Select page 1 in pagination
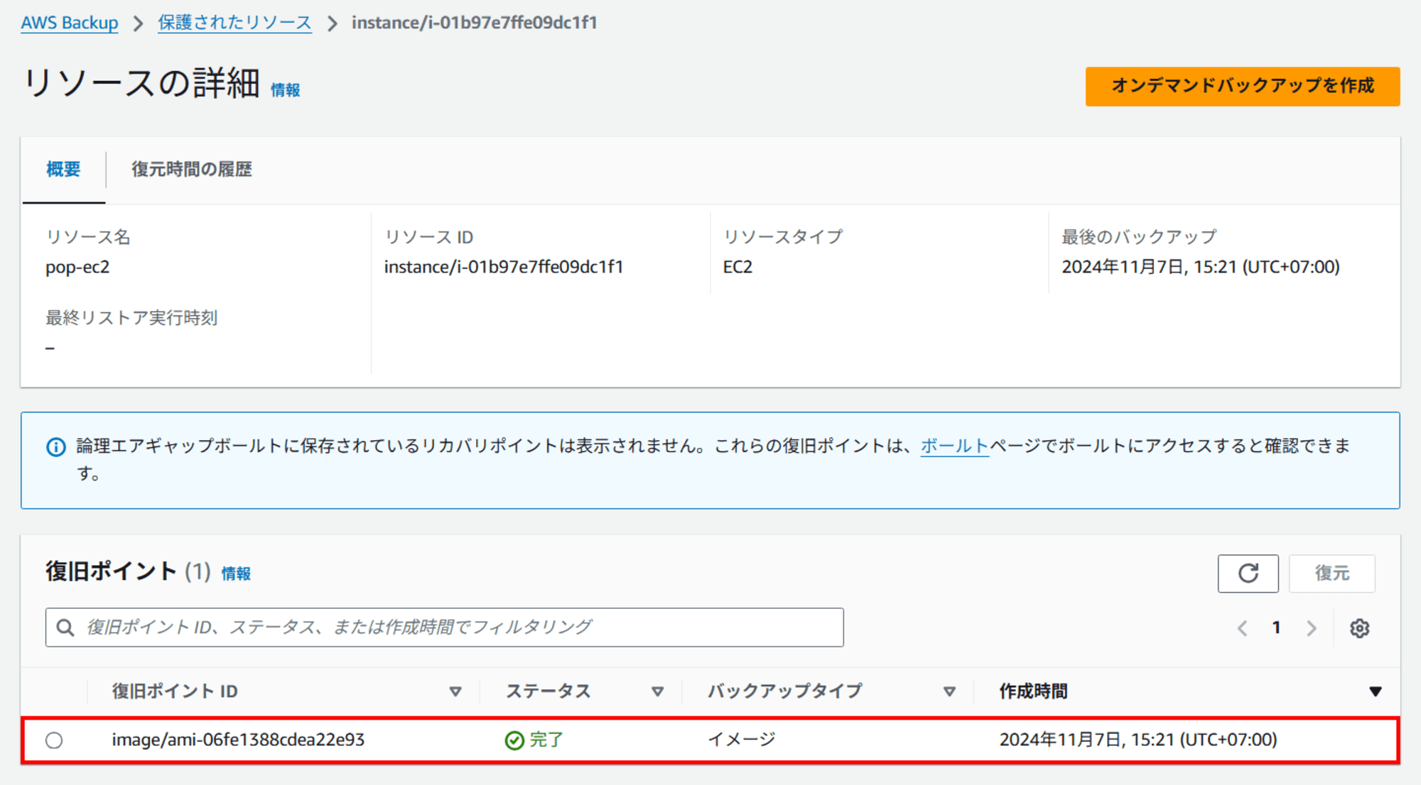 [x=1277, y=627]
